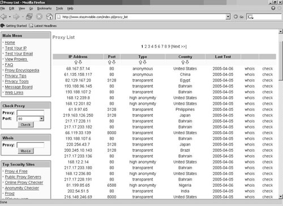Click the Google search engine icon

pos(250,17)
